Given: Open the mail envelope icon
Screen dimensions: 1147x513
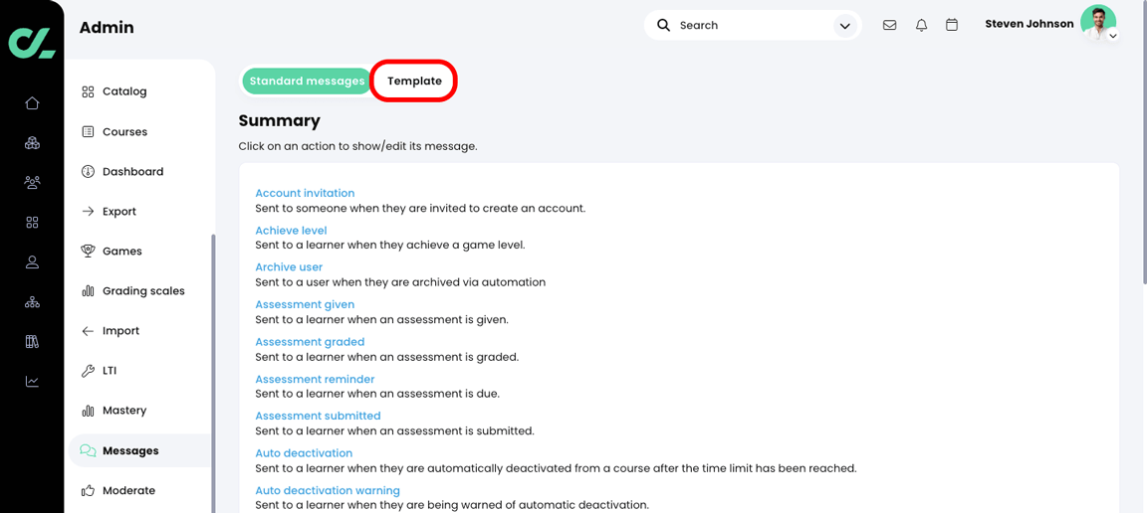Looking at the screenshot, I should point(889,25).
